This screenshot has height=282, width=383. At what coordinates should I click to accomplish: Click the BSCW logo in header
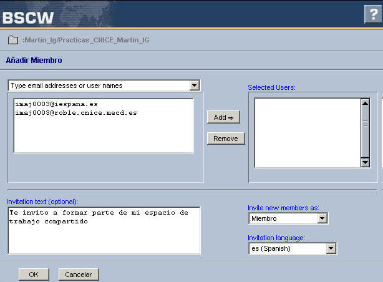[28, 17]
